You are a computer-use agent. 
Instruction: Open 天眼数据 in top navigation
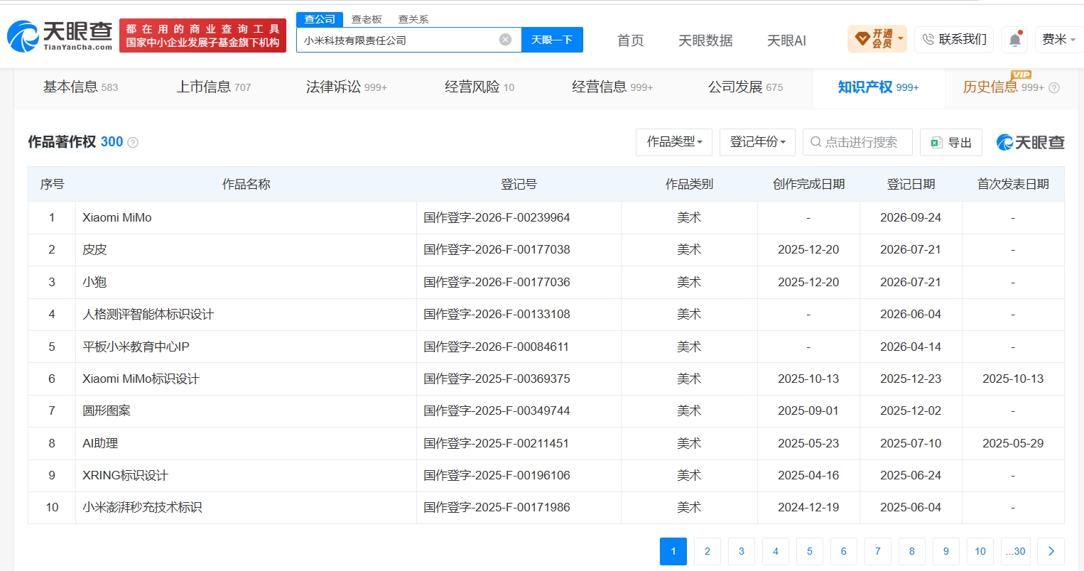(705, 40)
